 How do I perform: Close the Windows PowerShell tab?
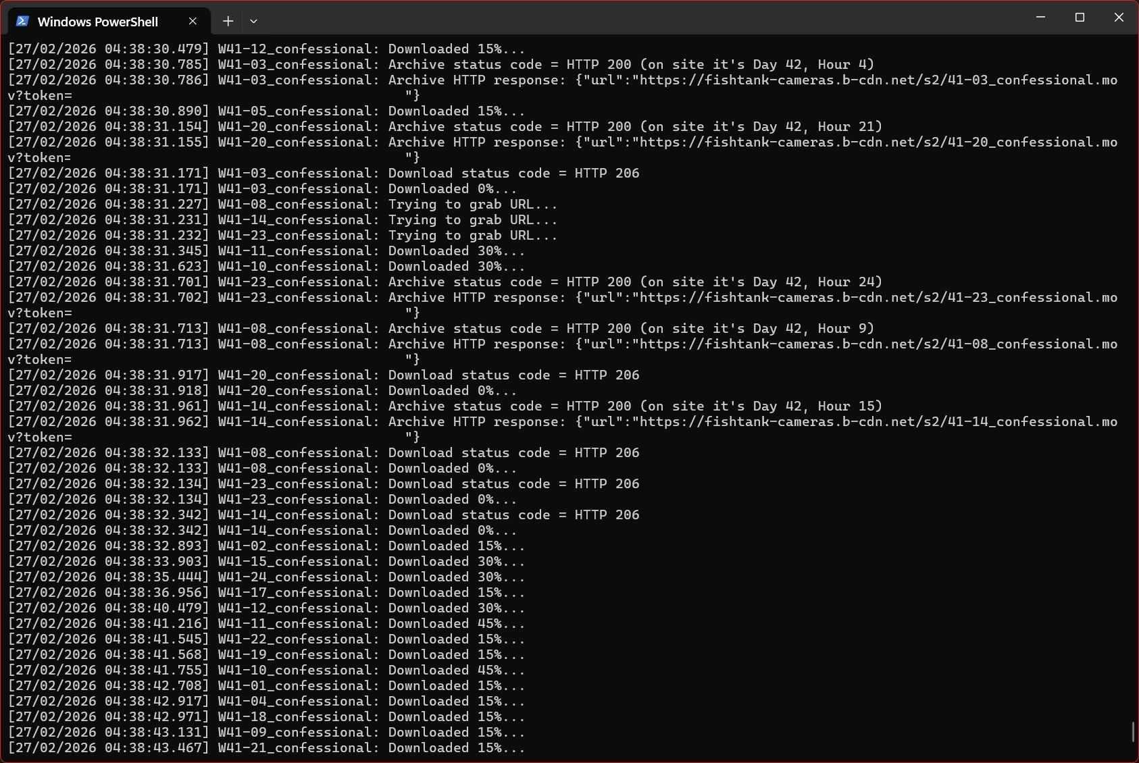(193, 21)
